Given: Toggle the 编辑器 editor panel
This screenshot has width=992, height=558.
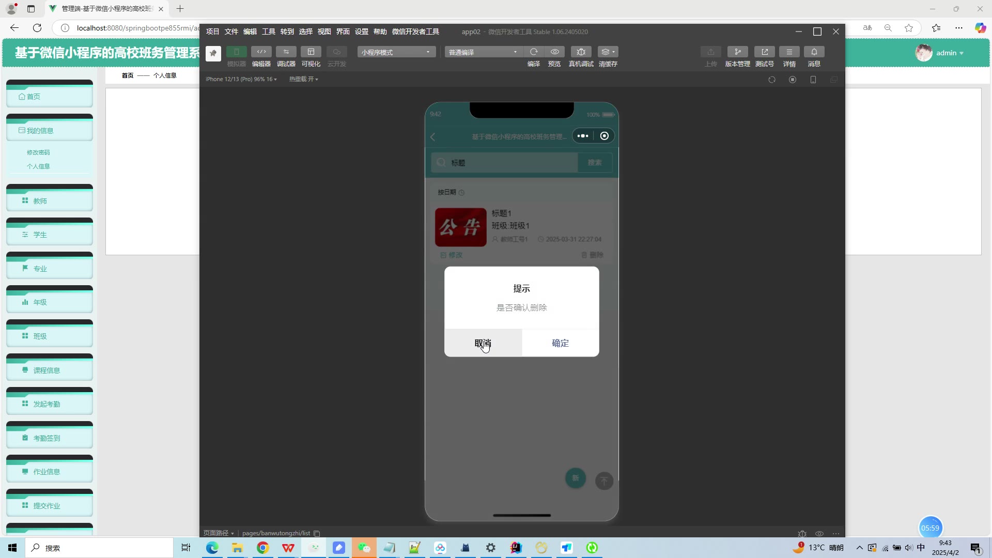Looking at the screenshot, I should [261, 52].
